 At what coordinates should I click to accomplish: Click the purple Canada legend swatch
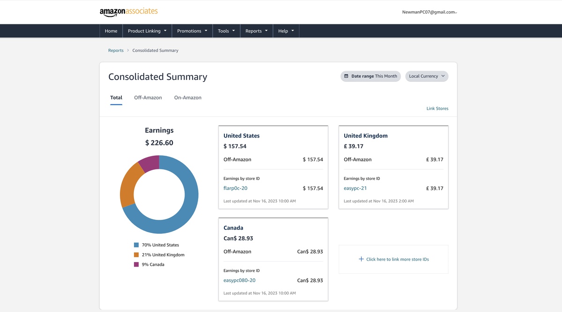point(136,265)
